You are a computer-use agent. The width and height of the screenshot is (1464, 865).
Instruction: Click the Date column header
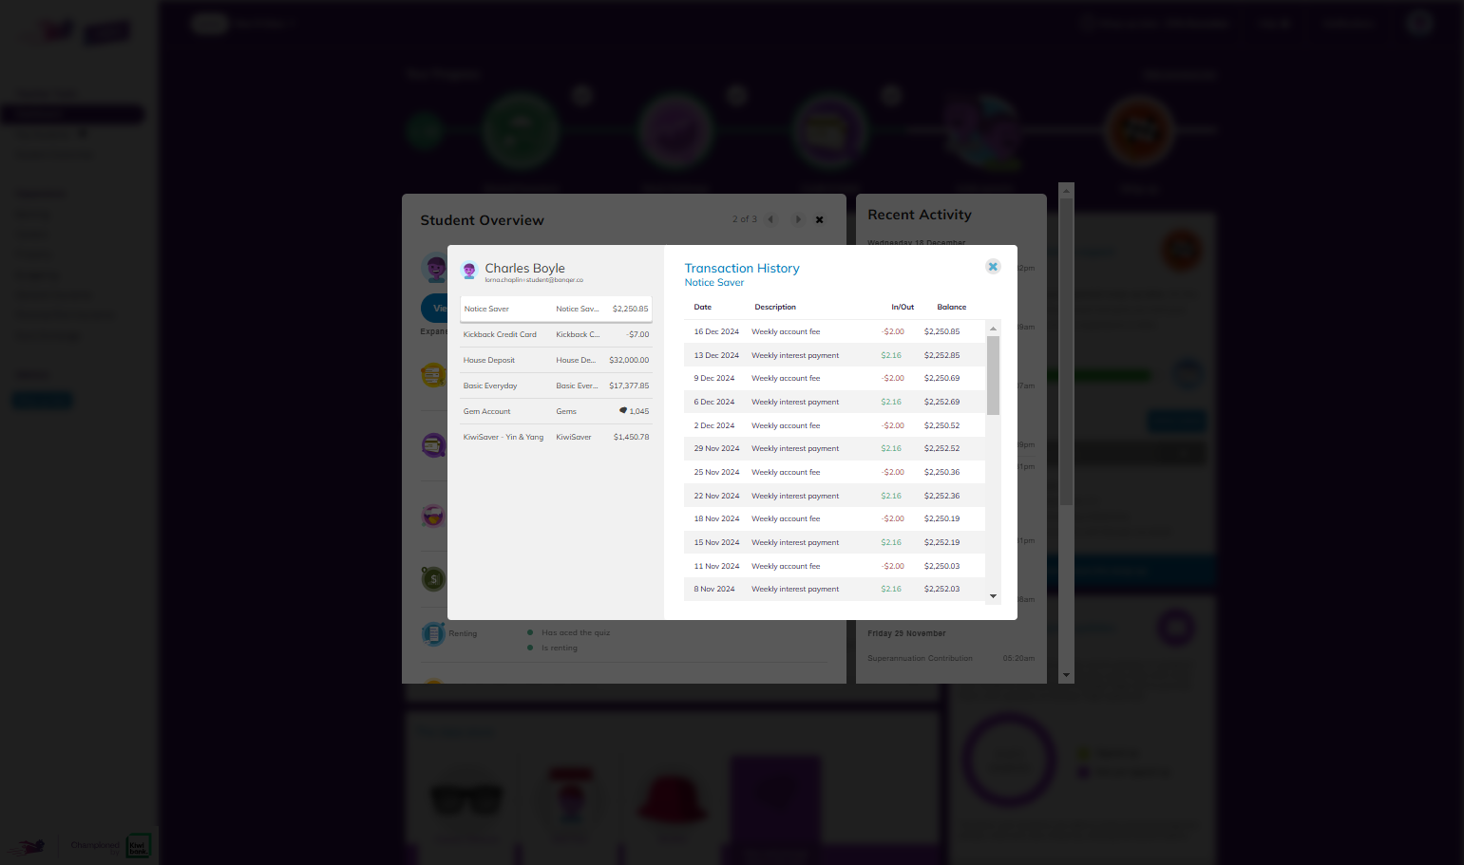(x=703, y=308)
